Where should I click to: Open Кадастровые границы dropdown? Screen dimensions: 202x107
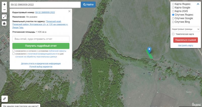186,29
